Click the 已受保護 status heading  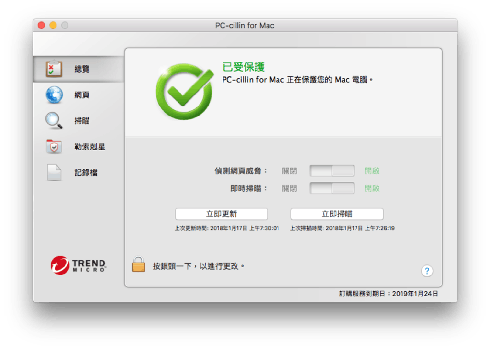pos(244,67)
